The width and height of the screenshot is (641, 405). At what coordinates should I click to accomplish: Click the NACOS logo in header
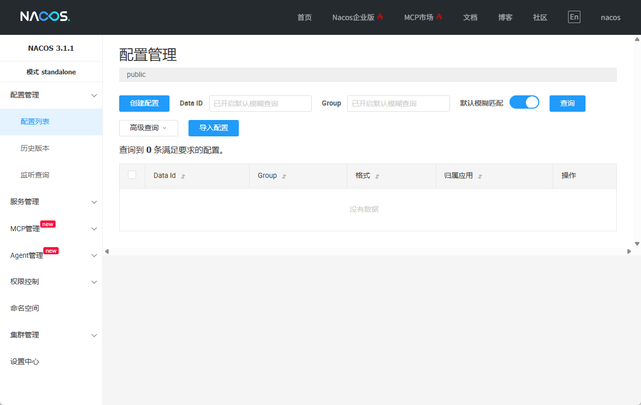45,16
